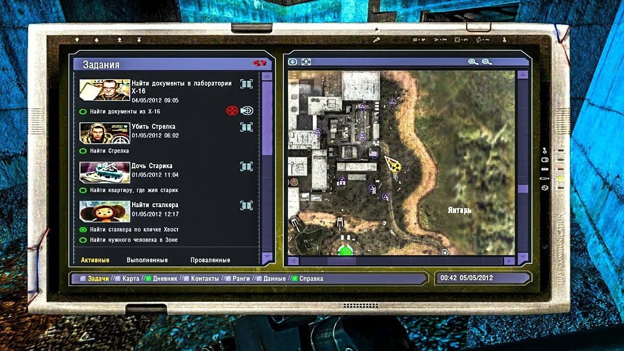Select the scientist portrait thumbnail for X-16 quest
624x351 pixels.
coord(105,90)
